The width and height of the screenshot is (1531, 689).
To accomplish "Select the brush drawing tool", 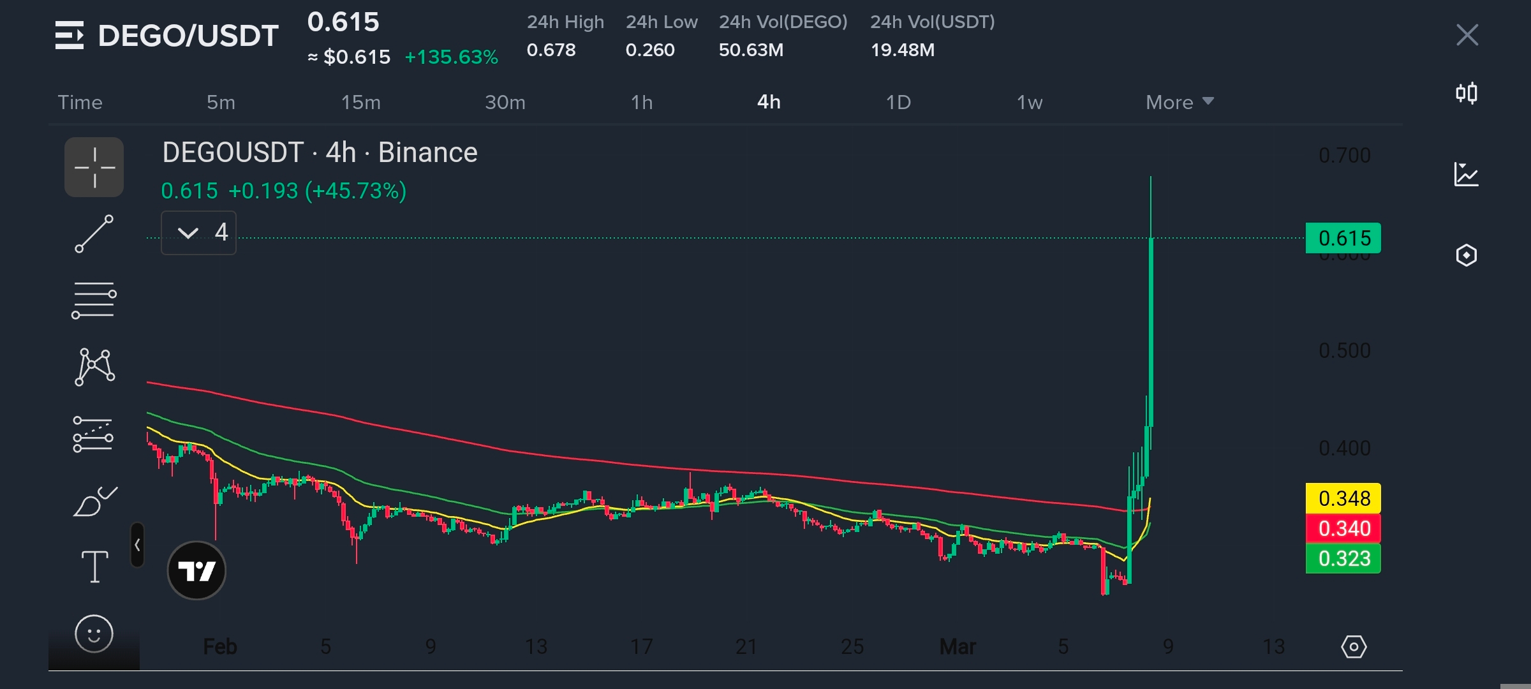I will point(94,501).
